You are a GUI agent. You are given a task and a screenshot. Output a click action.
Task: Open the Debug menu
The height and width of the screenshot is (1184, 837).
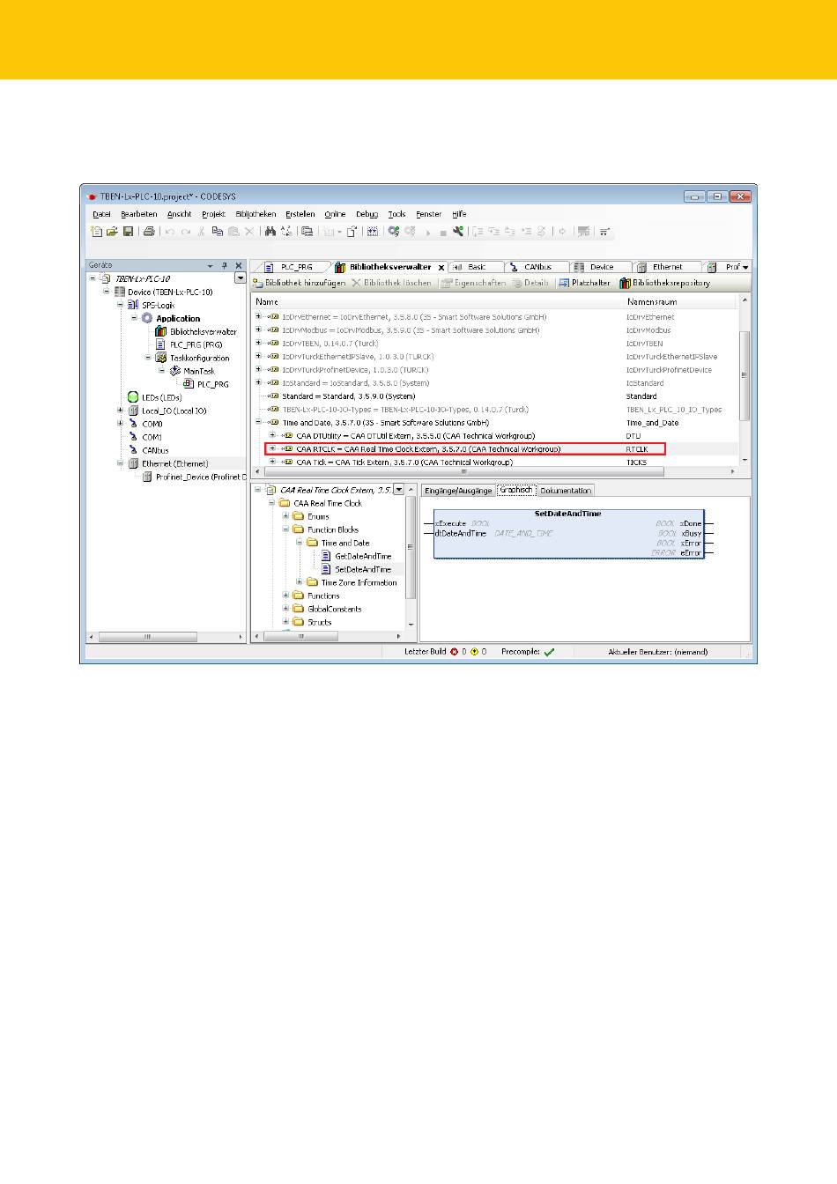[367, 214]
